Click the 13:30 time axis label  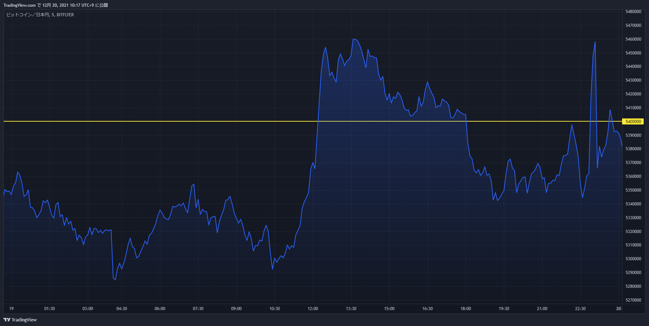(x=351, y=309)
